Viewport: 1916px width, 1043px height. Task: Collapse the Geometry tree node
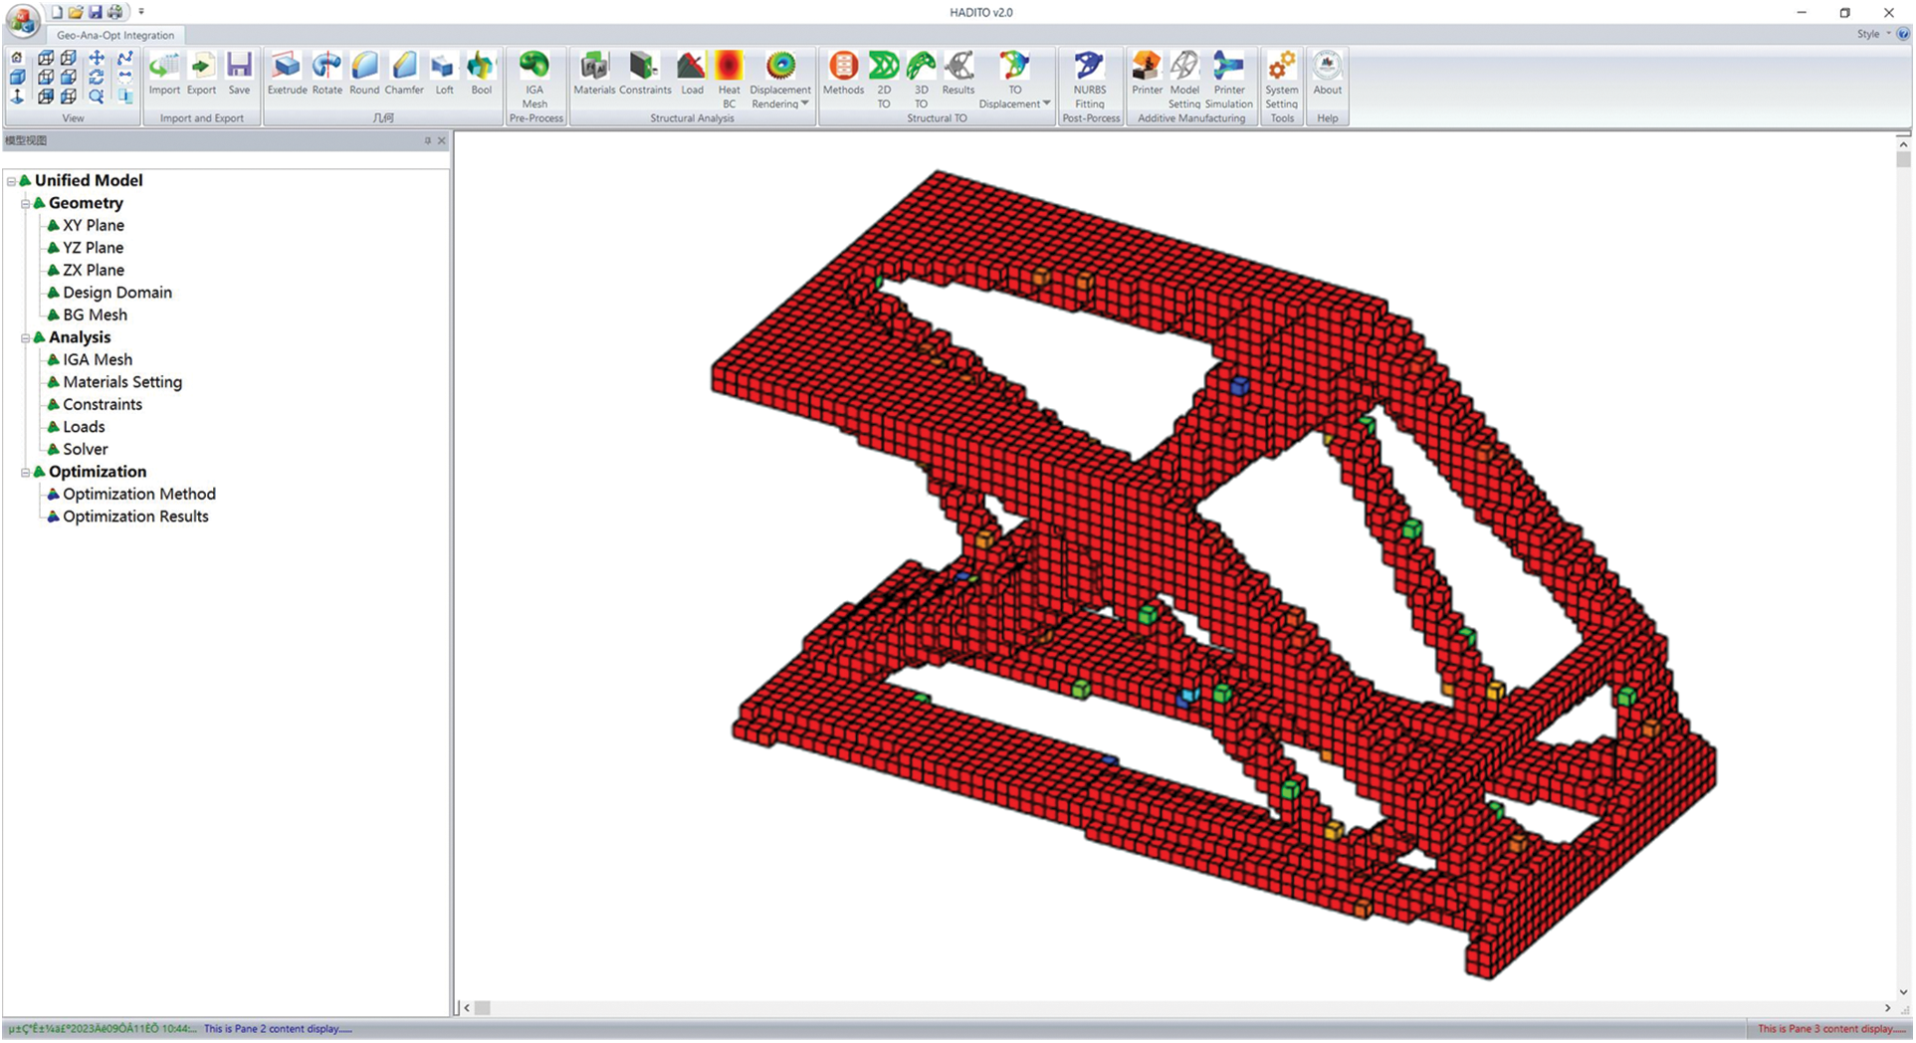[26, 203]
